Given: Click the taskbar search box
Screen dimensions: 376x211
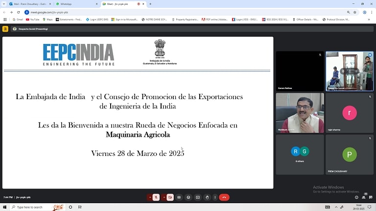Looking at the screenshot, I should 38,207.
